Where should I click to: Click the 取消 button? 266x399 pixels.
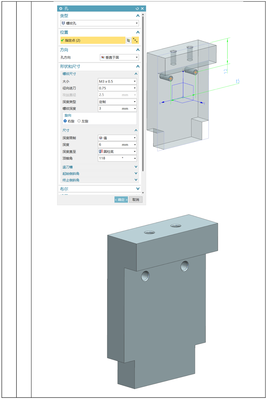click(136, 200)
